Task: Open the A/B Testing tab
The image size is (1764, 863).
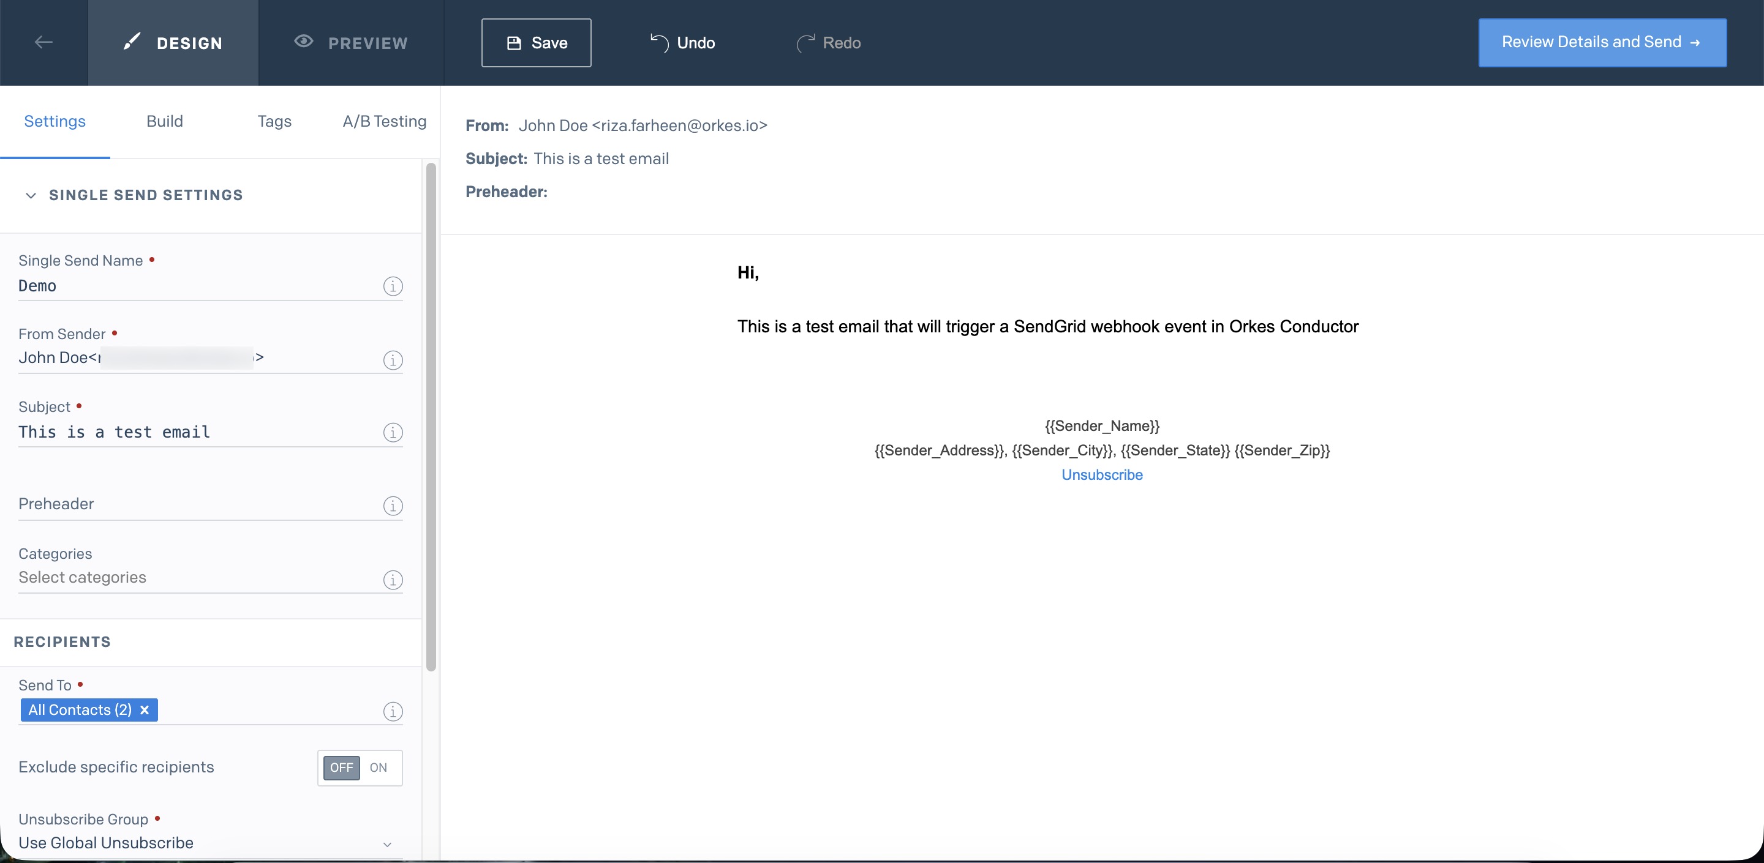Action: 384,121
